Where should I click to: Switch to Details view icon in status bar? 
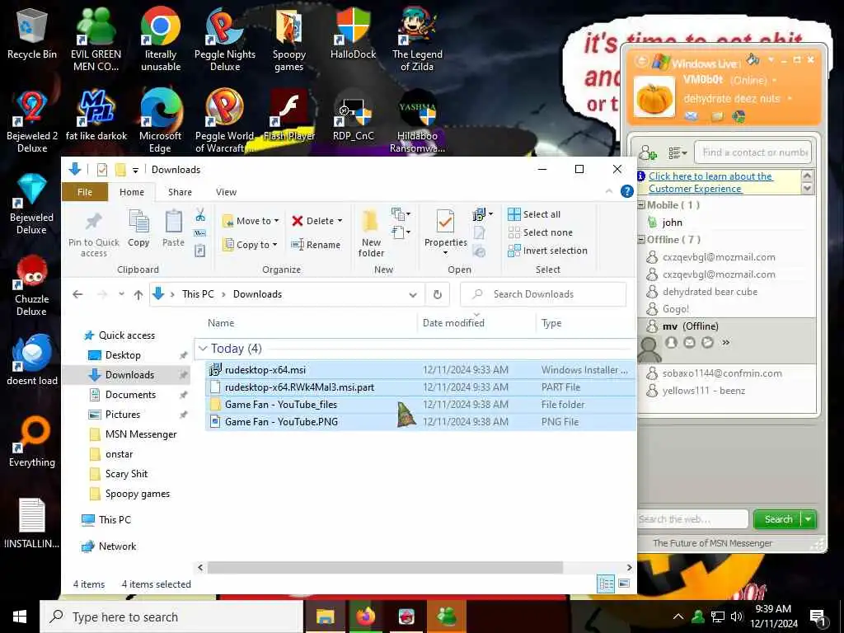606,584
